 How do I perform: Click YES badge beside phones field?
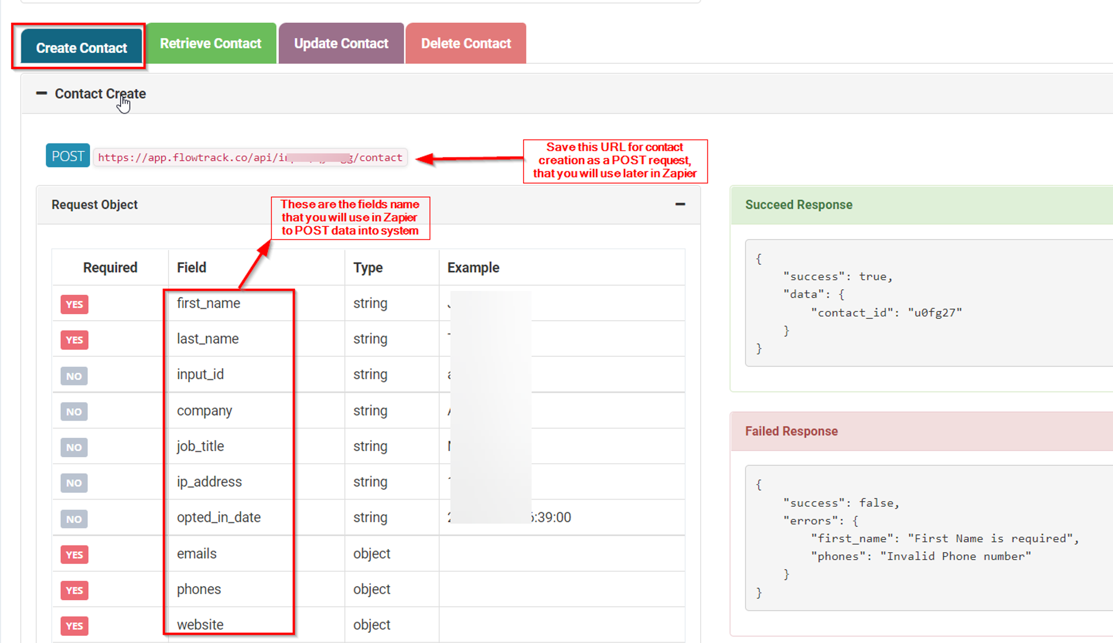[x=74, y=590]
